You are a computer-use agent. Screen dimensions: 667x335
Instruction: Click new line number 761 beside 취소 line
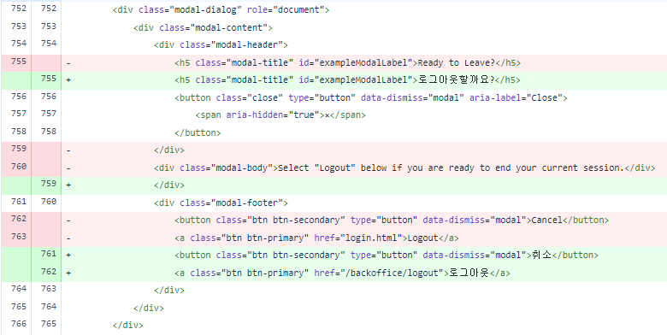(49, 254)
